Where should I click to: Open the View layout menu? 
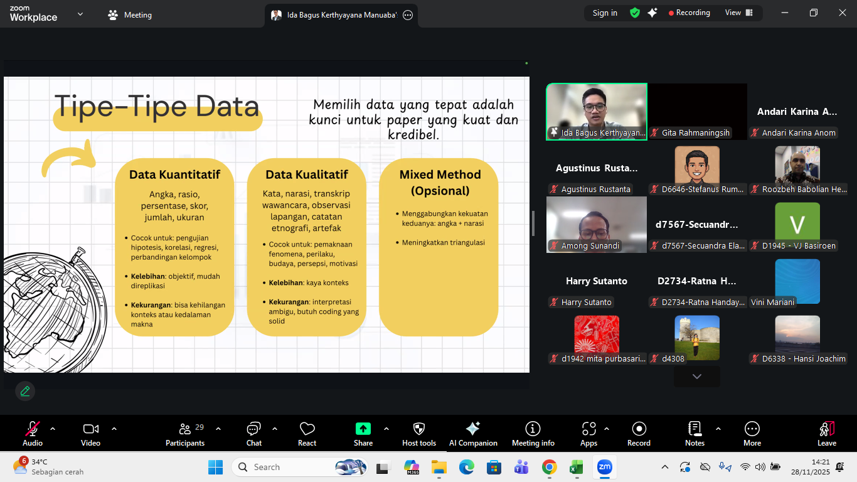(739, 13)
